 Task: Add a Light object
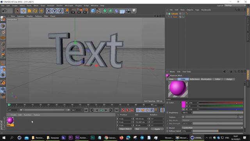(134, 11)
